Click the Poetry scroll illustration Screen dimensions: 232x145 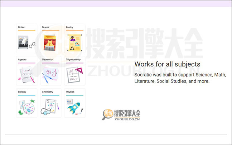74,42
